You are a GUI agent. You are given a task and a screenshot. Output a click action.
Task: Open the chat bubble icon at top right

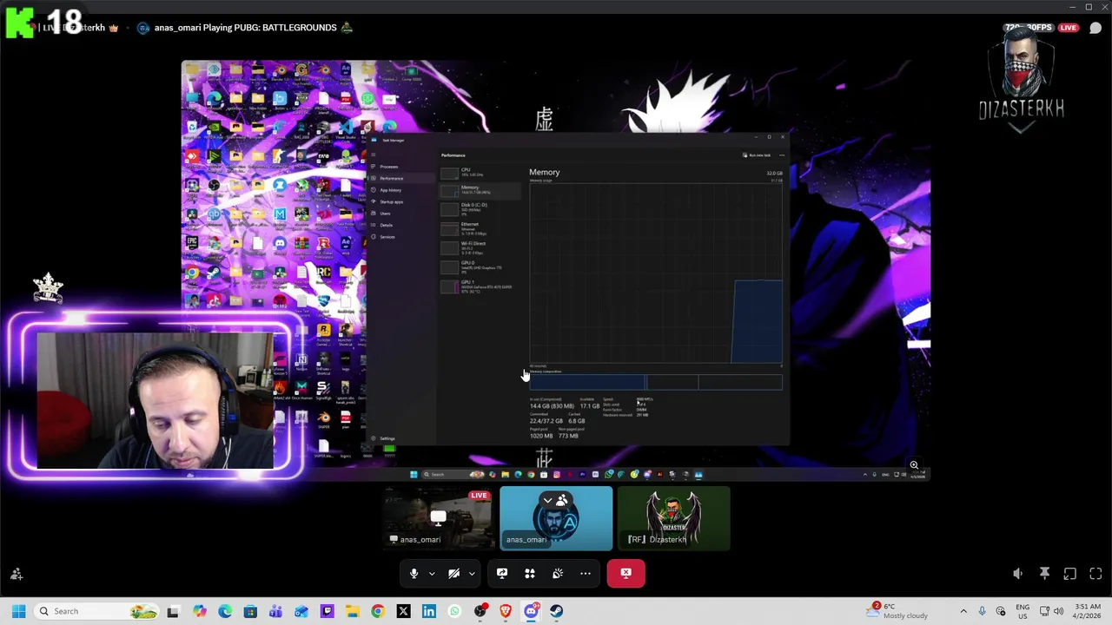[1095, 28]
